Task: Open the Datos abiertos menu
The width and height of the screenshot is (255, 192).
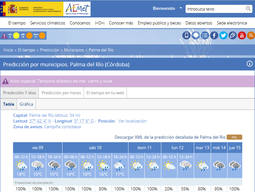Action: (199, 23)
